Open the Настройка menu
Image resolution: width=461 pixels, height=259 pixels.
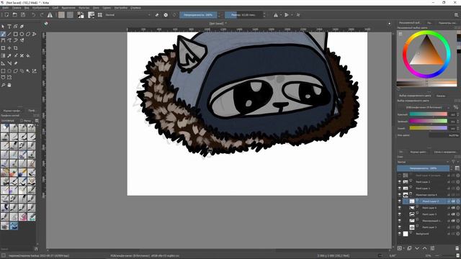121,8
